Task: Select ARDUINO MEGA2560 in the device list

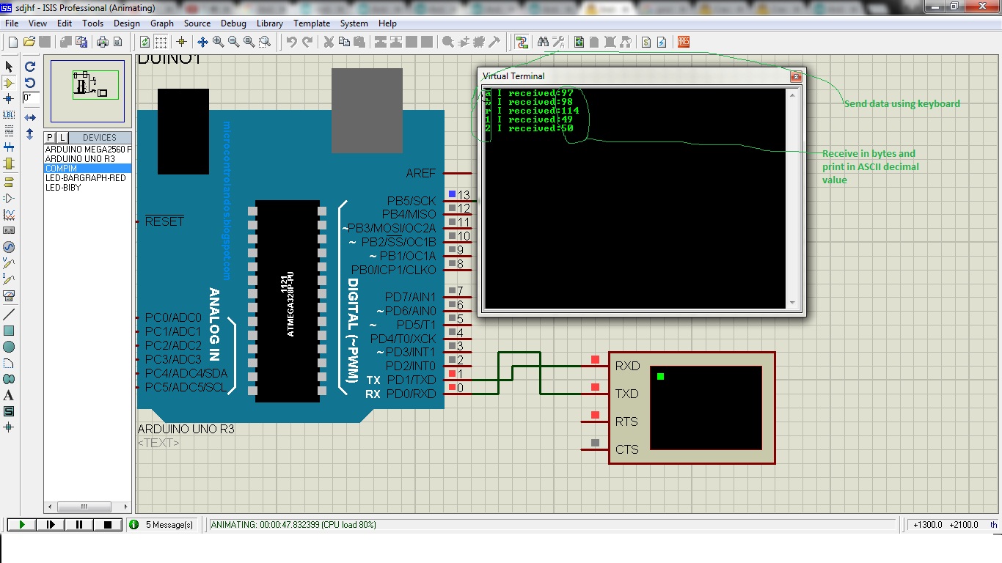Action: (x=88, y=149)
